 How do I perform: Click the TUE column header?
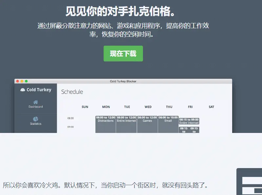coord(127,107)
